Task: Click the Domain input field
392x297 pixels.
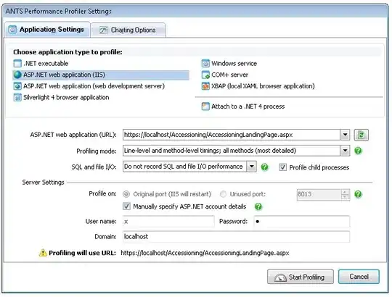Action: 236,236
